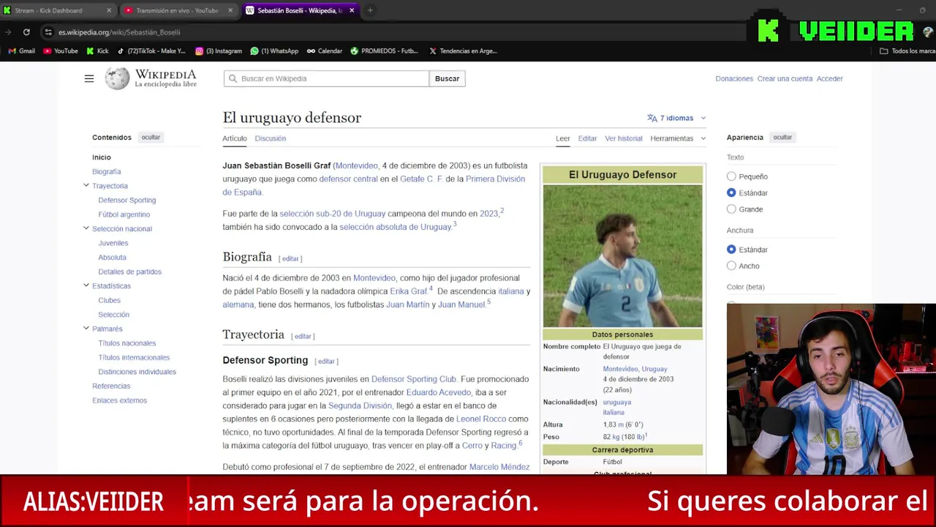
Task: Click the Crear una cuenta link
Action: [x=785, y=78]
